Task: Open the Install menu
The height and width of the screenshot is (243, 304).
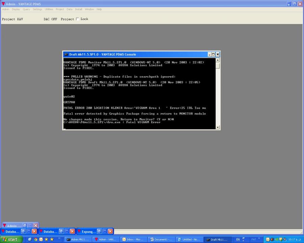Action: click(x=78, y=9)
